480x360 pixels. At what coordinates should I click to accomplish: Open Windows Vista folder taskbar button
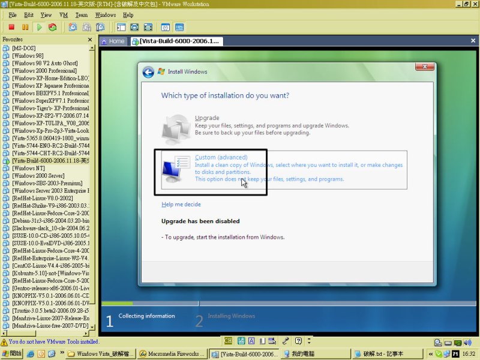point(100,354)
